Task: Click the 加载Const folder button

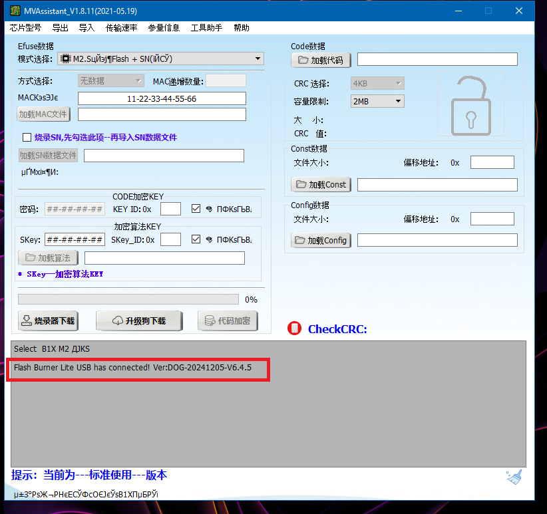Action: 321,184
